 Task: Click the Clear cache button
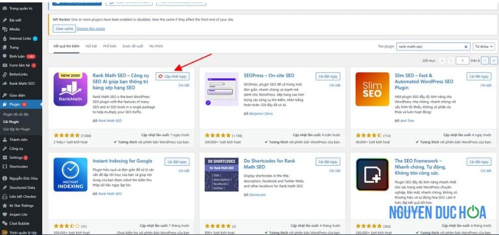pyautogui.click(x=64, y=28)
